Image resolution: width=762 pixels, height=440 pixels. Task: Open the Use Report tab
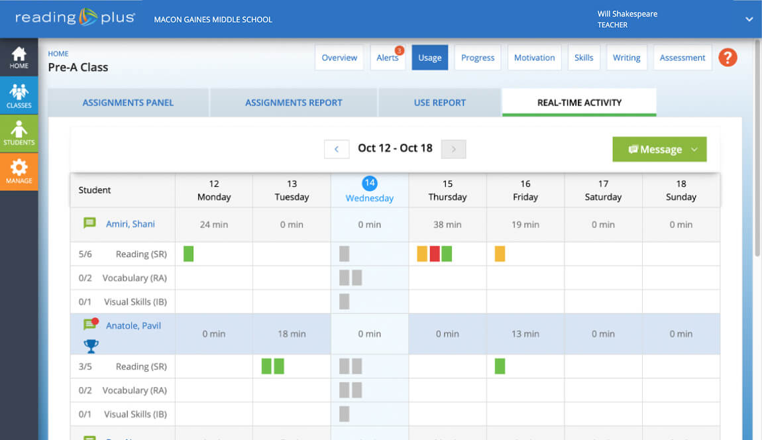coord(439,103)
